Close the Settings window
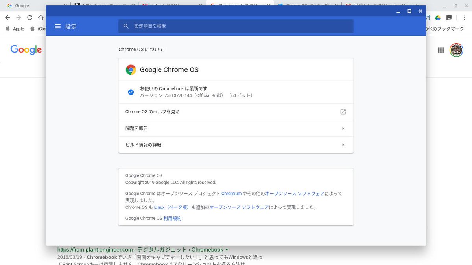This screenshot has width=472, height=265. tap(420, 11)
